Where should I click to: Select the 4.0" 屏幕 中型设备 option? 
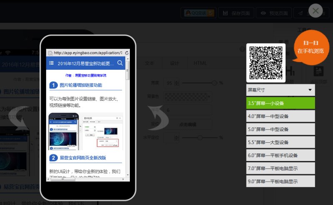pyautogui.click(x=280, y=116)
